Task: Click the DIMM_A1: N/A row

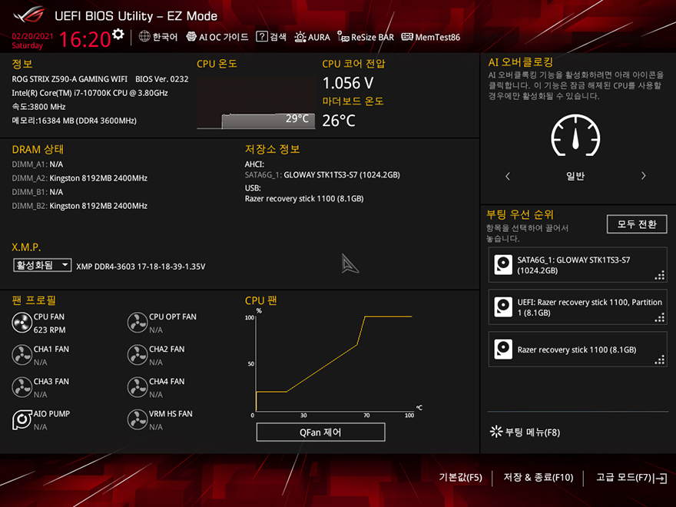Action: (x=38, y=164)
